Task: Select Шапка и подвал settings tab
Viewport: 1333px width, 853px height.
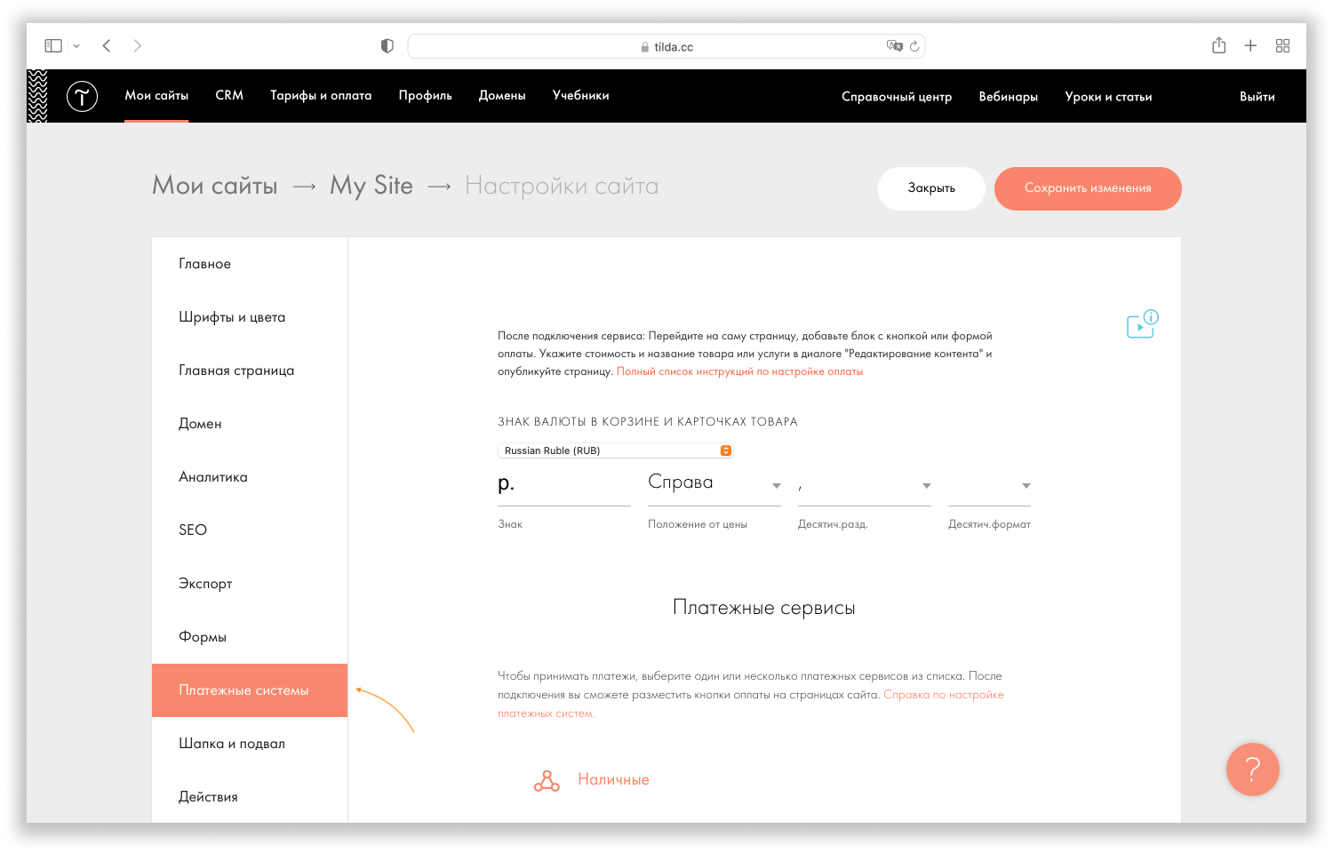Action: click(250, 744)
